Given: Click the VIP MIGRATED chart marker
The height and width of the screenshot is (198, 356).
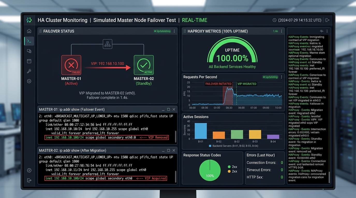Looking at the screenshot, I should (x=247, y=84).
